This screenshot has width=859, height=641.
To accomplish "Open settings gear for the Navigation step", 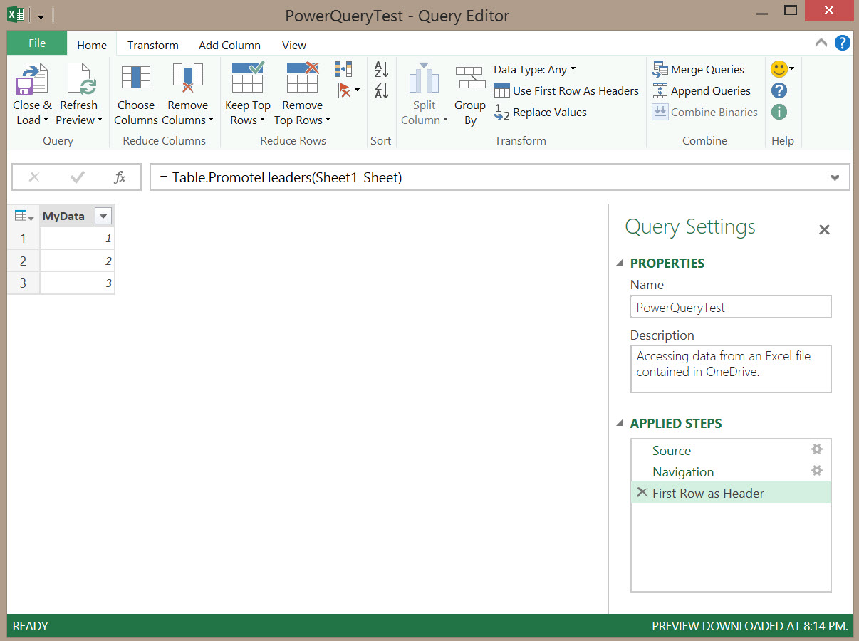I will click(817, 471).
